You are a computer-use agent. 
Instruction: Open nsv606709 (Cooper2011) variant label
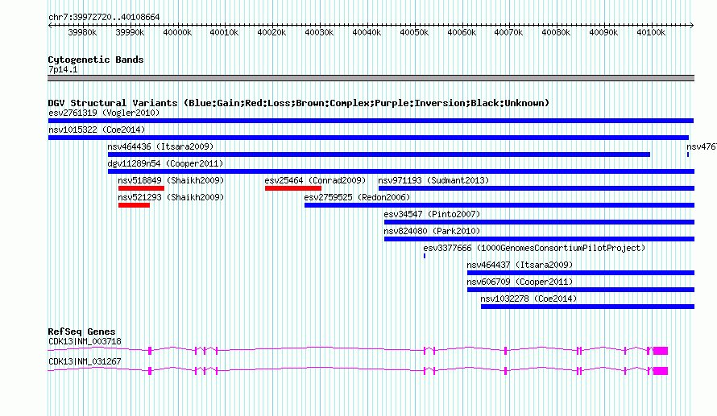click(520, 282)
